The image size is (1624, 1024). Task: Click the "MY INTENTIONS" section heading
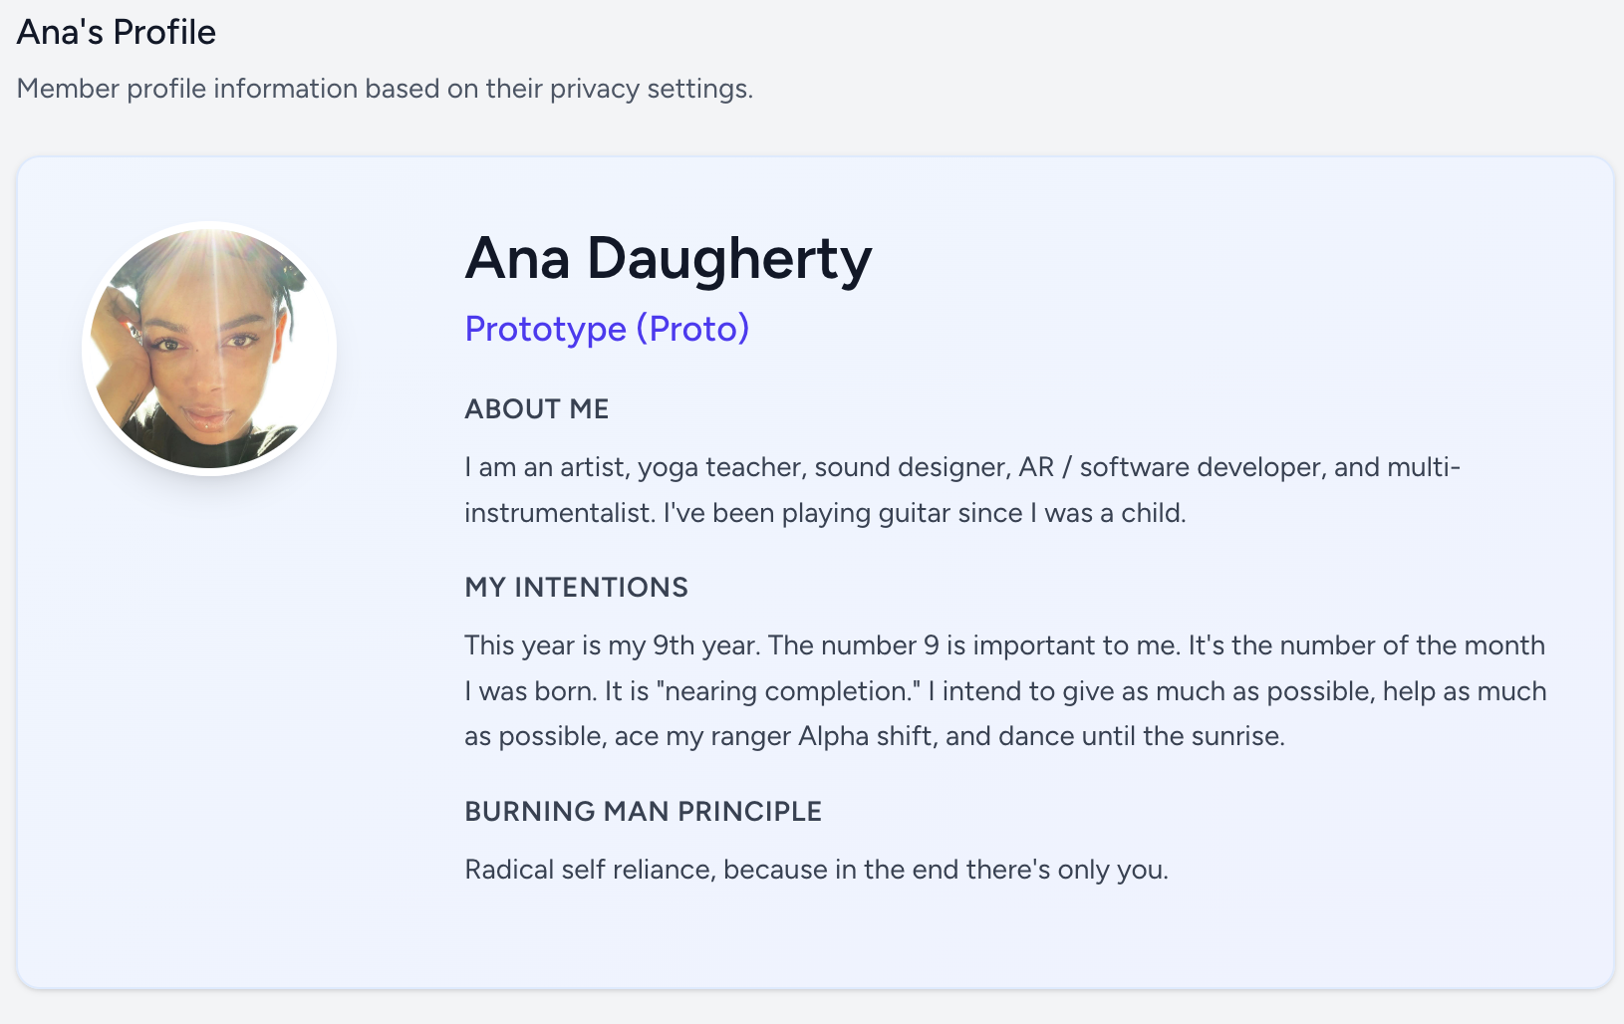pos(577,587)
